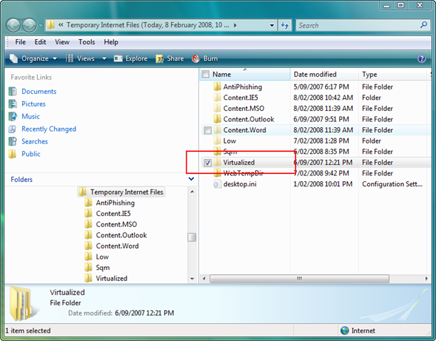Viewport: 436px width, 341px height.
Task: Open Recently Changed favorite link
Action: tap(48, 129)
